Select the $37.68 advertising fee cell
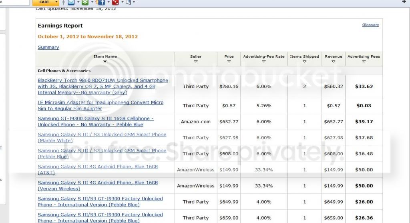Viewport: 410px width, 223px height. click(364, 137)
